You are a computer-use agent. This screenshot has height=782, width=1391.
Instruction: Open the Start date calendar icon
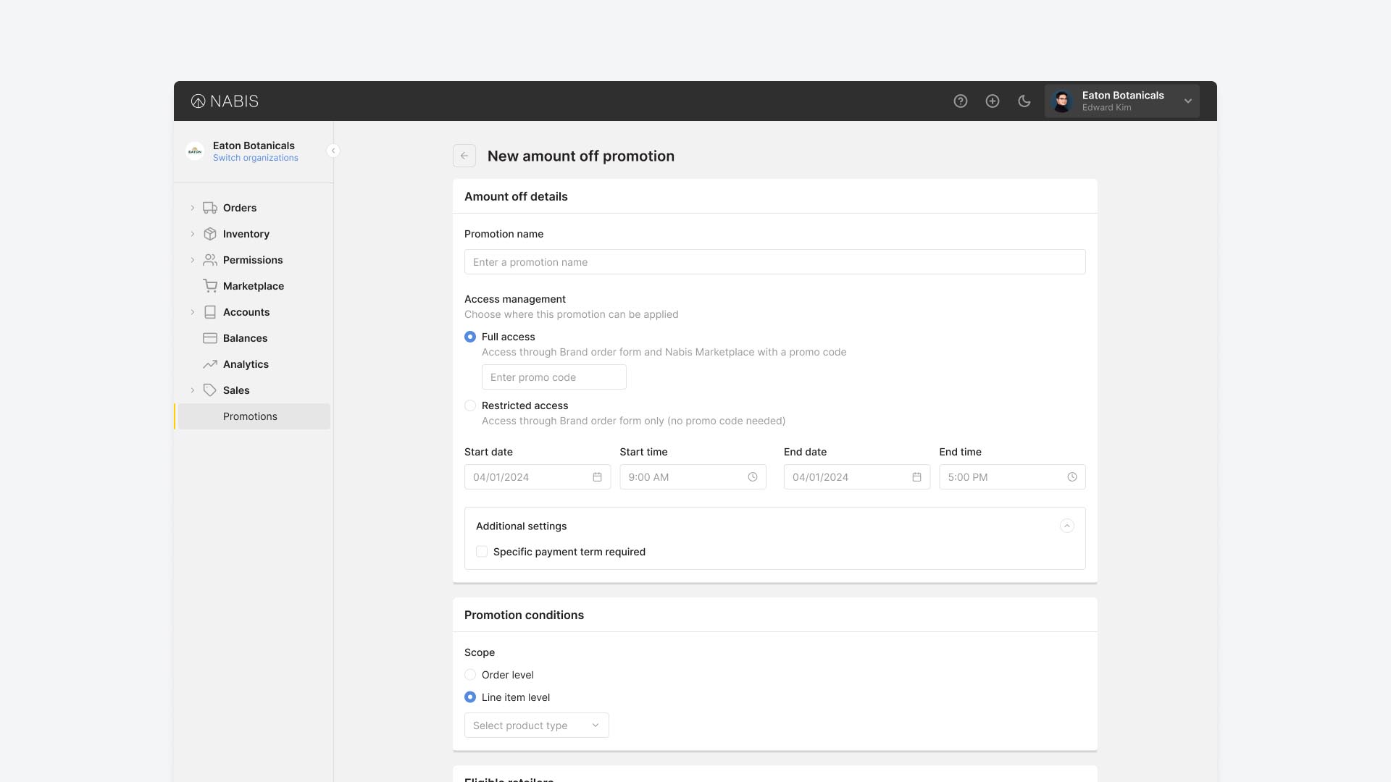(x=597, y=477)
